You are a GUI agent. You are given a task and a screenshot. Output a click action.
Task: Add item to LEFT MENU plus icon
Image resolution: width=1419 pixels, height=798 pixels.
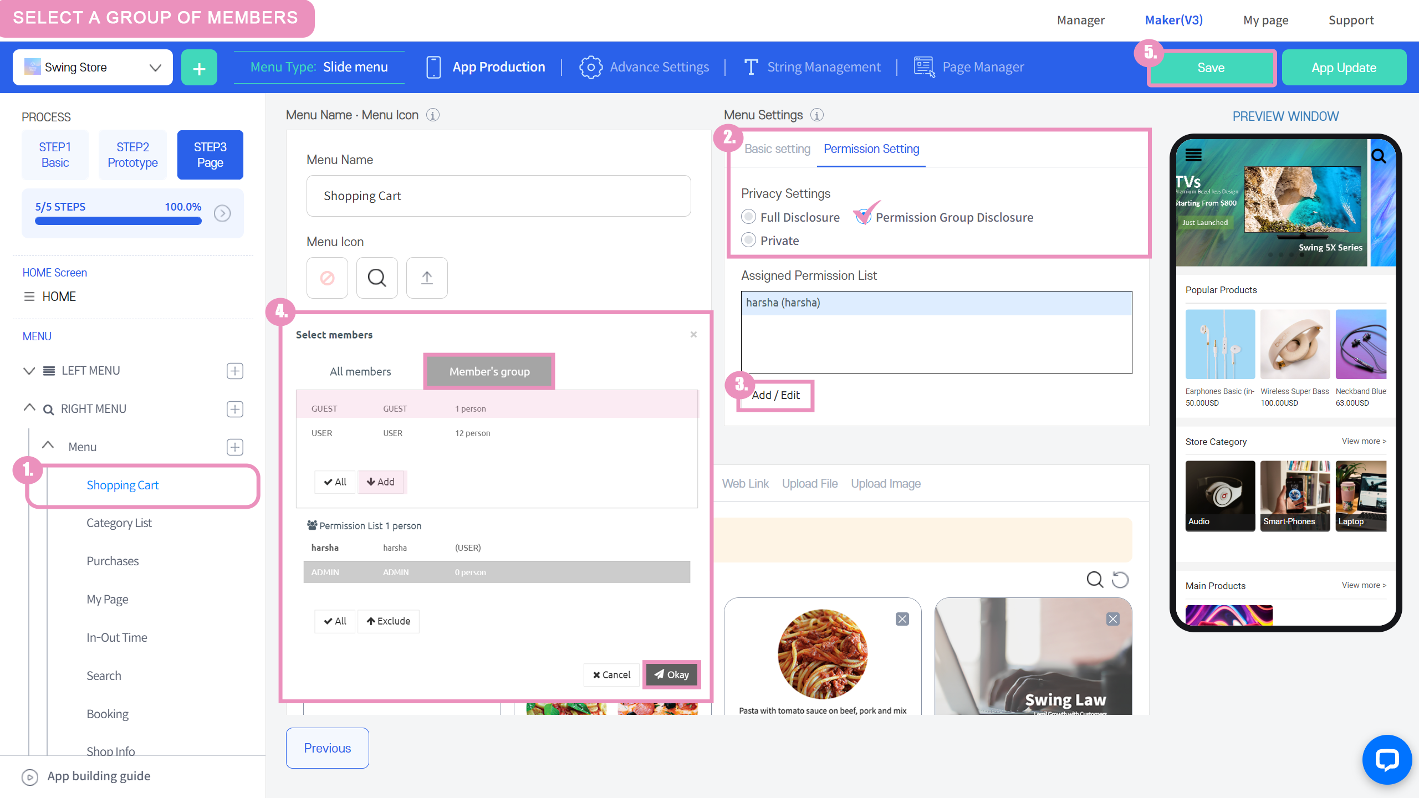tap(235, 371)
